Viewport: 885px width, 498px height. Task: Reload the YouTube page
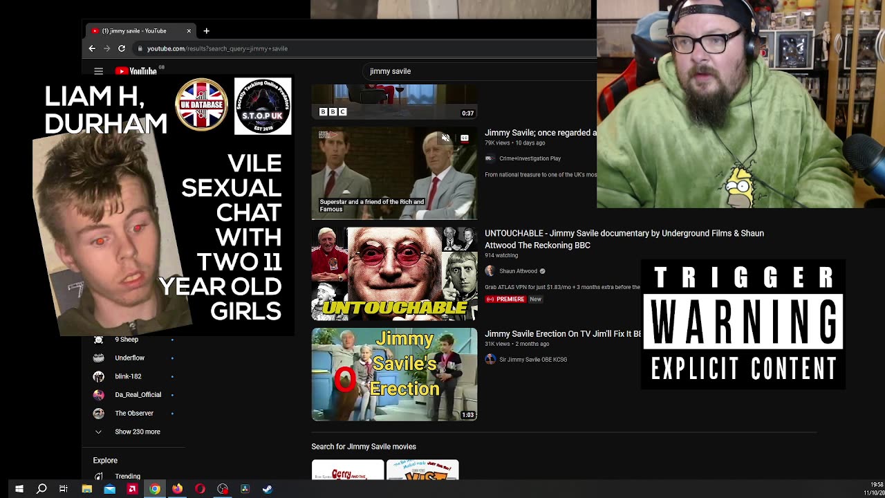tap(122, 48)
